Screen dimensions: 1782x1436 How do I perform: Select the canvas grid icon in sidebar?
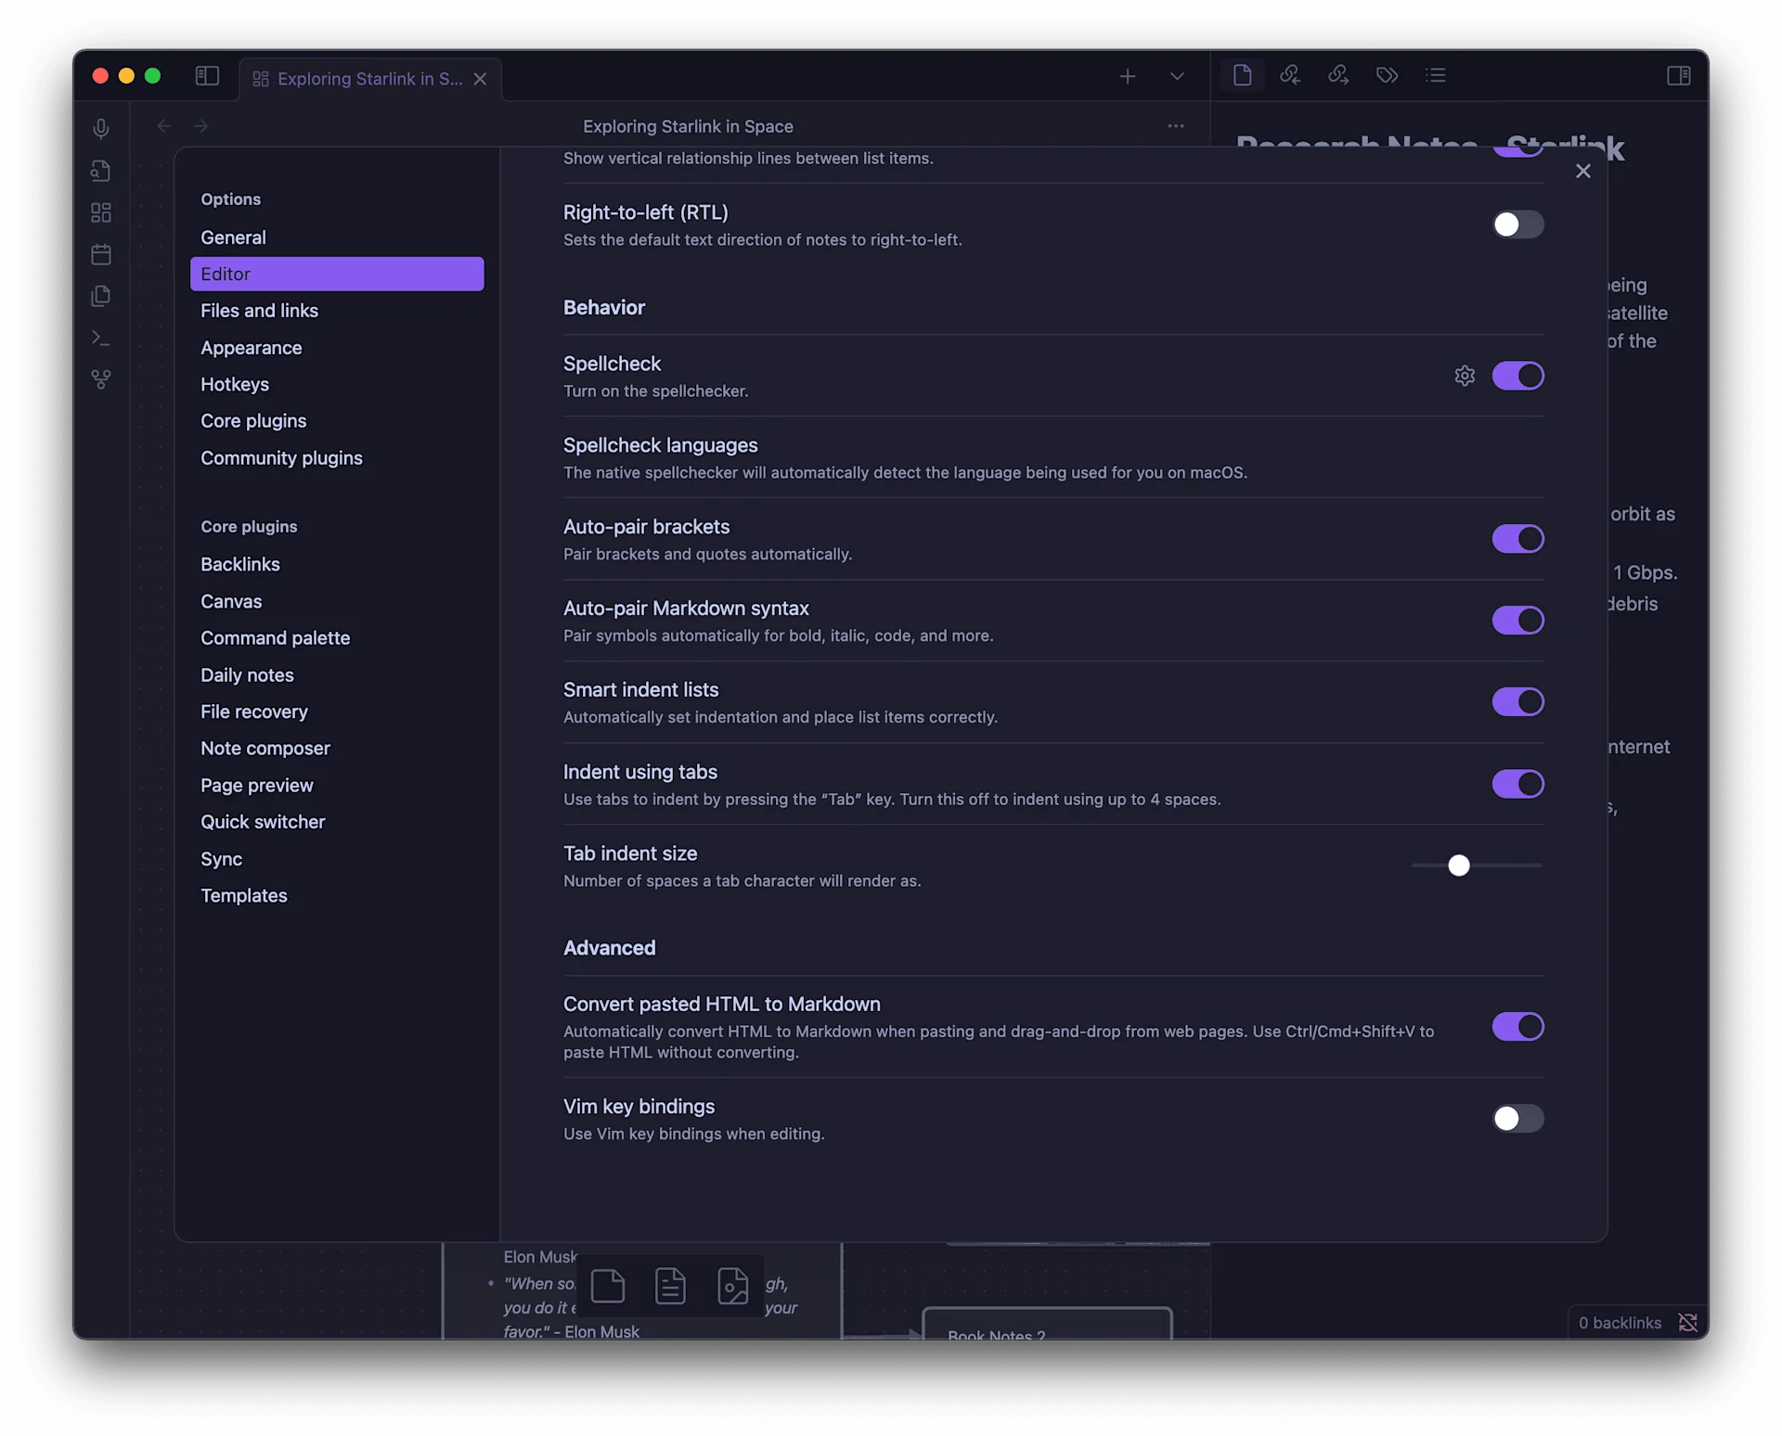click(101, 212)
